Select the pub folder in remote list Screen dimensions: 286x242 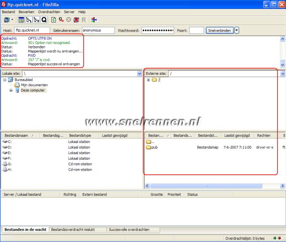coord(152,147)
